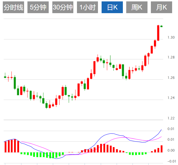Viewport: 178px width, 165px height.
Task: Click the 1.24 price axis label
Action: [171, 98]
